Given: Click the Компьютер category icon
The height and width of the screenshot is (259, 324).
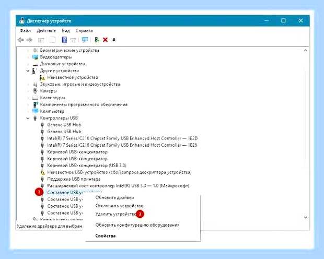Looking at the screenshot, I should click(x=35, y=111).
